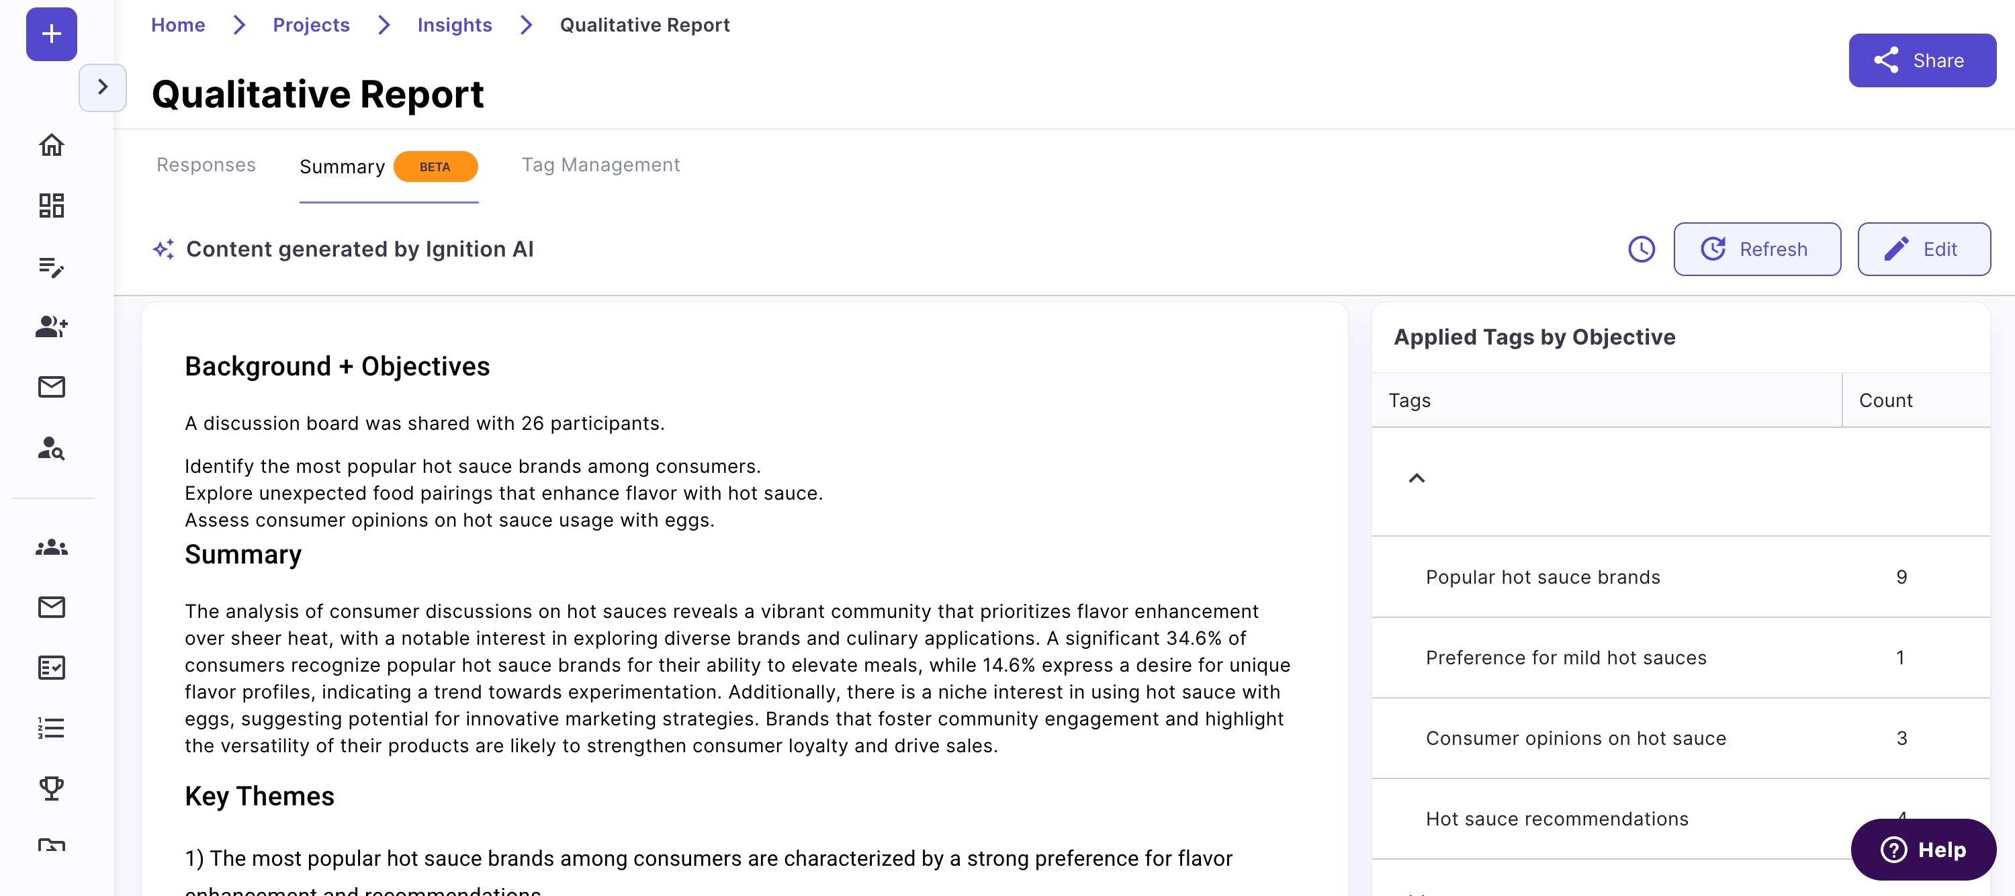Click the "Summary" section heading in report
The image size is (2015, 896).
tap(243, 554)
